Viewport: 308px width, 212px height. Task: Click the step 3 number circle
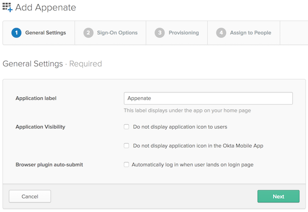tap(160, 32)
